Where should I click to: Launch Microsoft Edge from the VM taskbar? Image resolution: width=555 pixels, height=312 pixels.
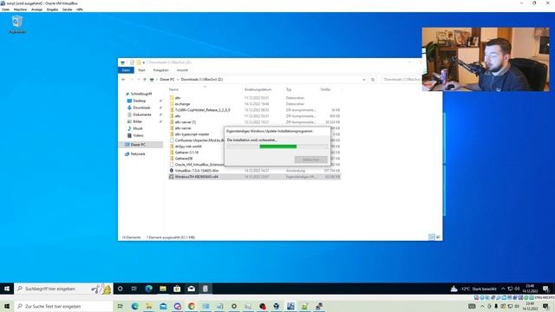click(148, 289)
